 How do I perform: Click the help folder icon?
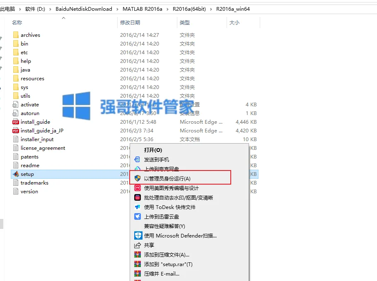(16, 61)
